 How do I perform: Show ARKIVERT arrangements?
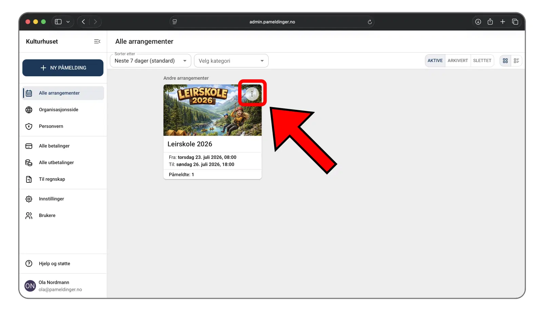pos(458,61)
